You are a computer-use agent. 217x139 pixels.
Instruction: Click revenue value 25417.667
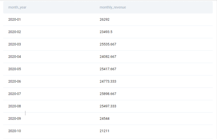pyautogui.click(x=108, y=69)
